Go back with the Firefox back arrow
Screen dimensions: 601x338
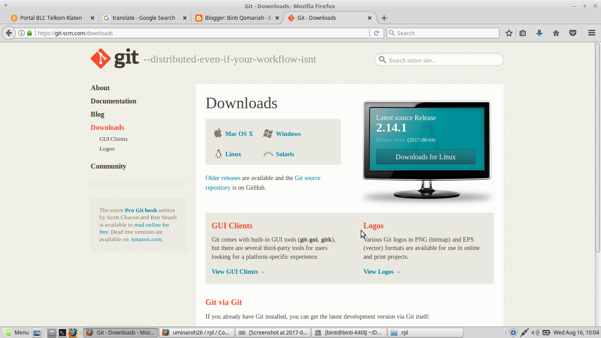tap(8, 33)
